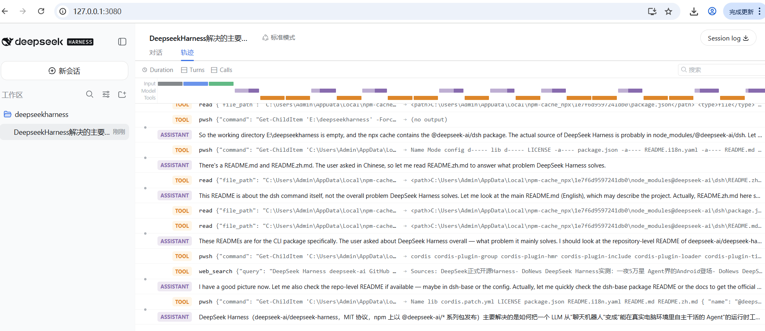Open the final 'DeepSeek Harness (deepseek-ai' assistant row
The image size is (765, 331).
point(450,317)
